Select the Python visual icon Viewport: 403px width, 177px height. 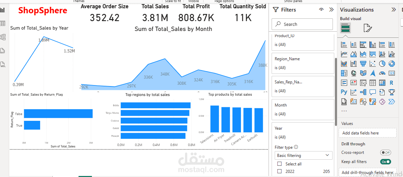(x=344, y=92)
